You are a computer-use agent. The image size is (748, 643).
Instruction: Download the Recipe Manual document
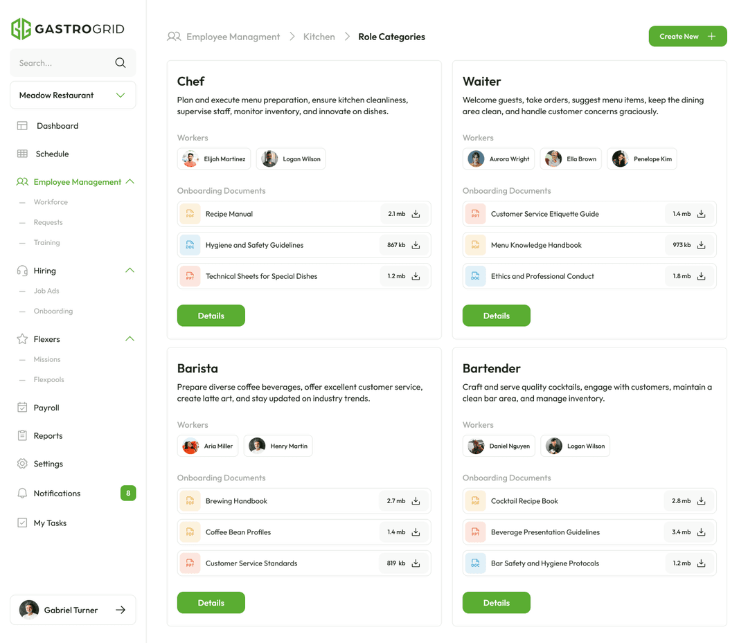(x=415, y=214)
